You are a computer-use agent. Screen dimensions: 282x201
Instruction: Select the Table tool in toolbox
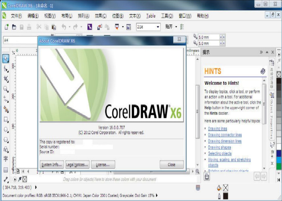pos(6,169)
